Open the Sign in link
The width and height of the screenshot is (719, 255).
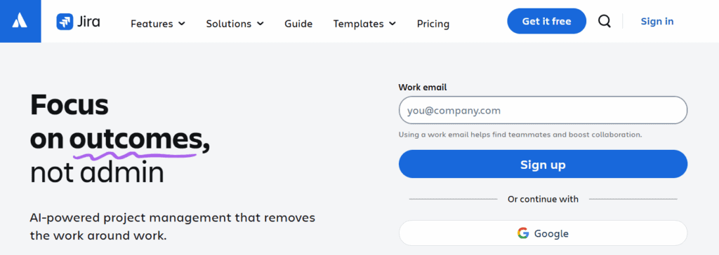(657, 21)
